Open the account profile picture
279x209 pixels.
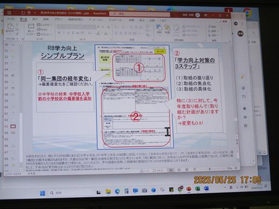(198, 15)
